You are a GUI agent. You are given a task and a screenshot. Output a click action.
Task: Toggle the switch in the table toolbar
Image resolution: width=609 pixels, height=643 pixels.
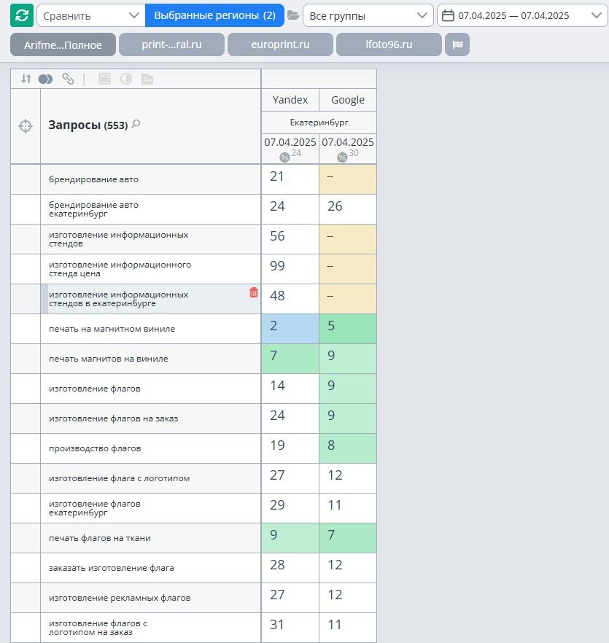coord(45,79)
